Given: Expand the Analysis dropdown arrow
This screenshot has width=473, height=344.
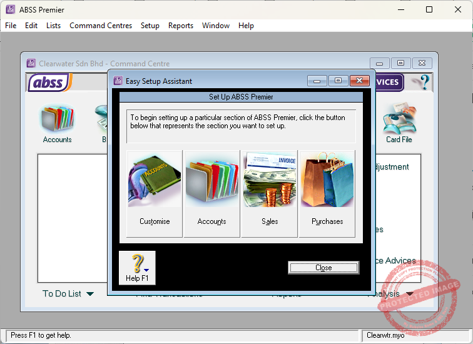Looking at the screenshot, I should click(410, 294).
